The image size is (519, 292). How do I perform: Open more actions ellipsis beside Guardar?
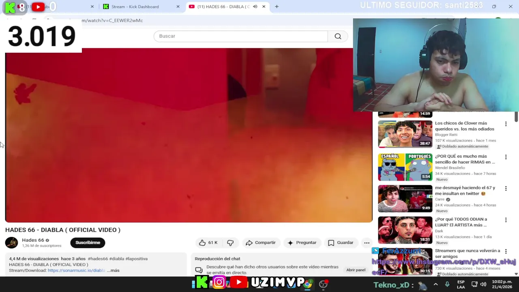coord(367,243)
